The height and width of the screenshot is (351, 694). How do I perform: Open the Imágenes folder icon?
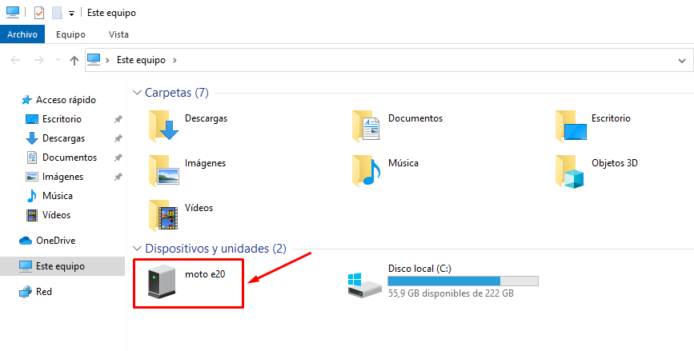164,169
